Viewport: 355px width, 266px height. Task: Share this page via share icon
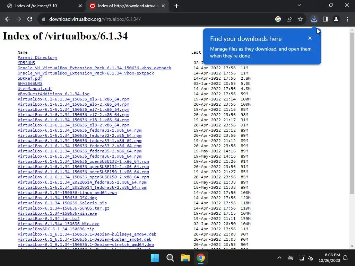[289, 19]
